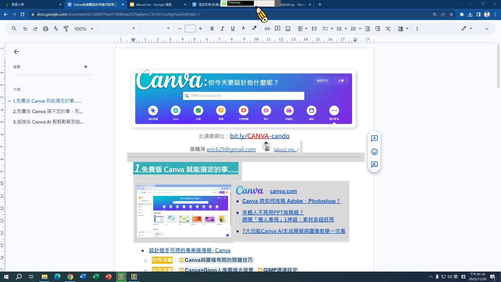Screen dimensions: 501x282
Task: Suggest edits from side panel
Action: point(374,165)
